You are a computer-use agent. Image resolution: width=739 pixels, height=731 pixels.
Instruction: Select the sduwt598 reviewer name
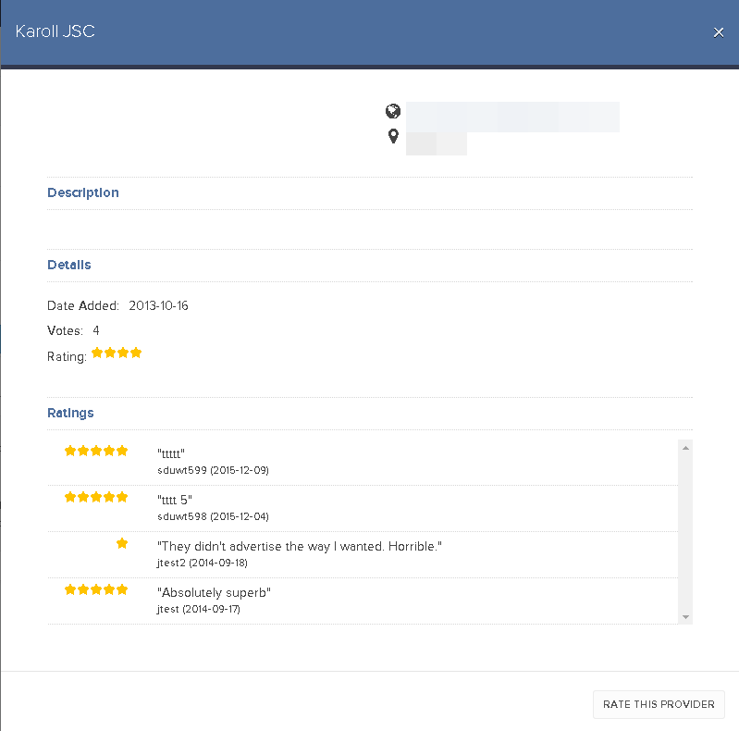(182, 516)
